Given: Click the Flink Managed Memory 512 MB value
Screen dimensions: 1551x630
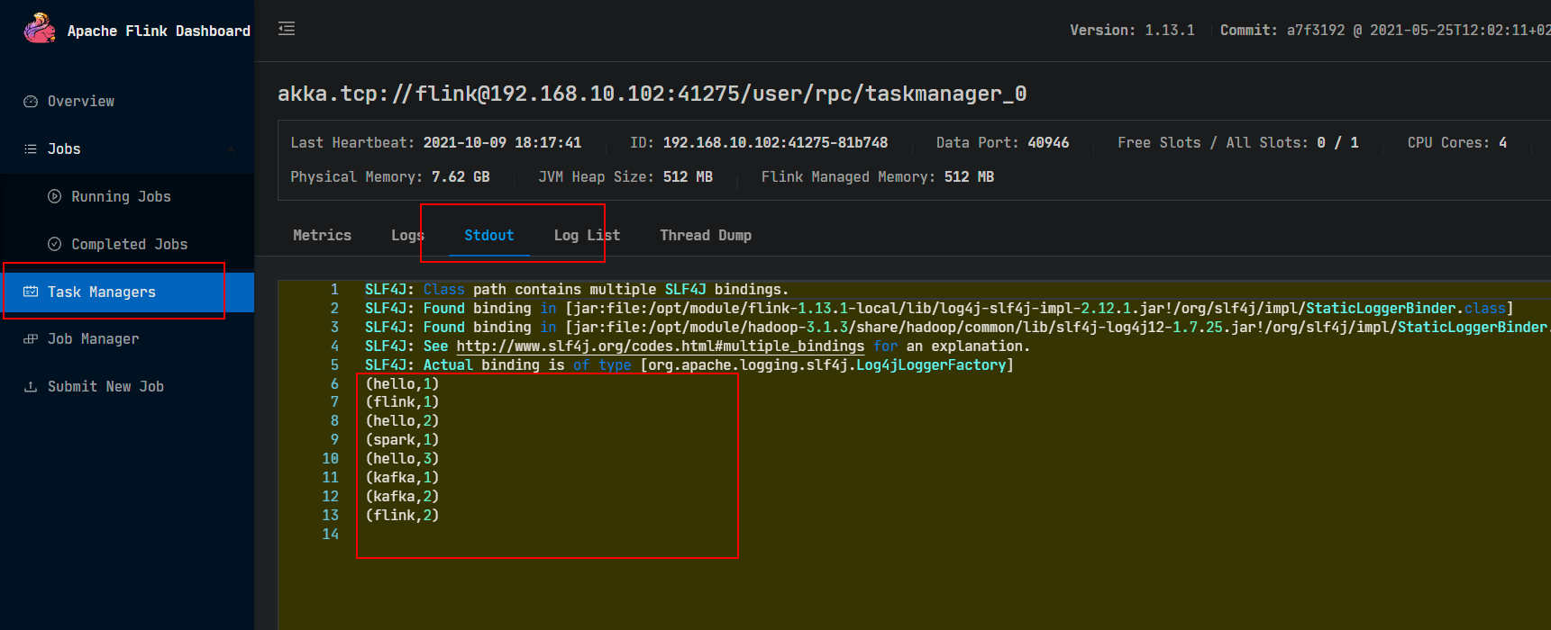Looking at the screenshot, I should pos(969,176).
